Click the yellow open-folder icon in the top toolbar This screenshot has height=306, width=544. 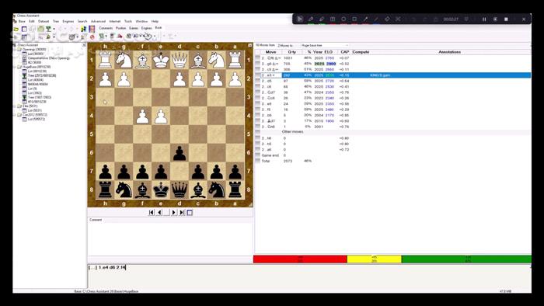tap(16, 29)
